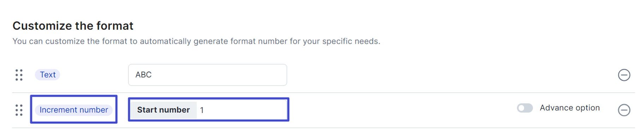Select the Increment number type tag

(x=74, y=110)
